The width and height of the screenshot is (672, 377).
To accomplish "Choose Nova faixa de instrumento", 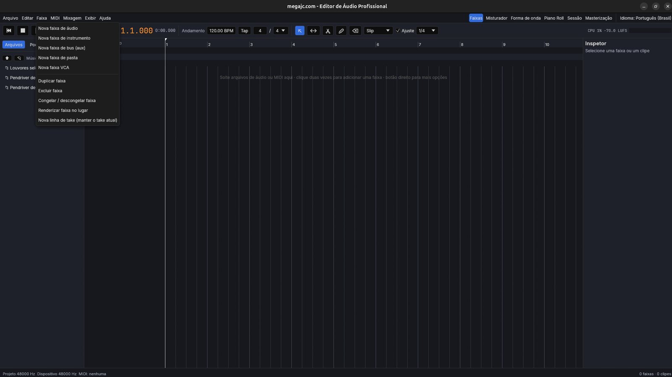I will click(78, 38).
